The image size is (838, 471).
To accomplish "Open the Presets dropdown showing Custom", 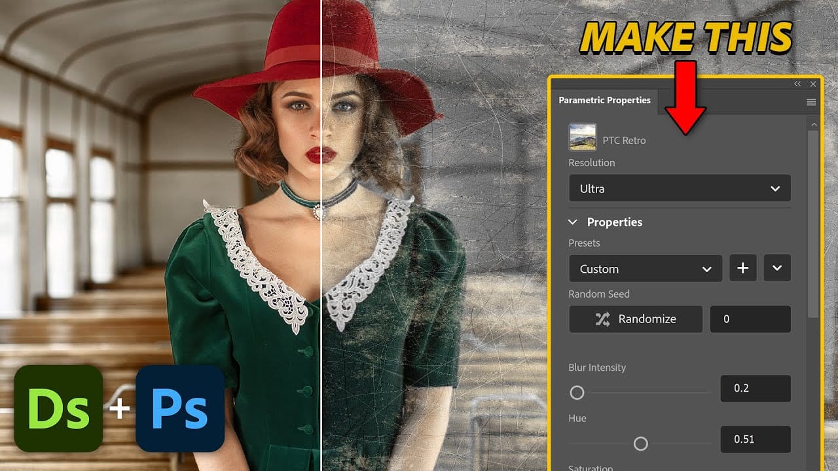I will 645,269.
